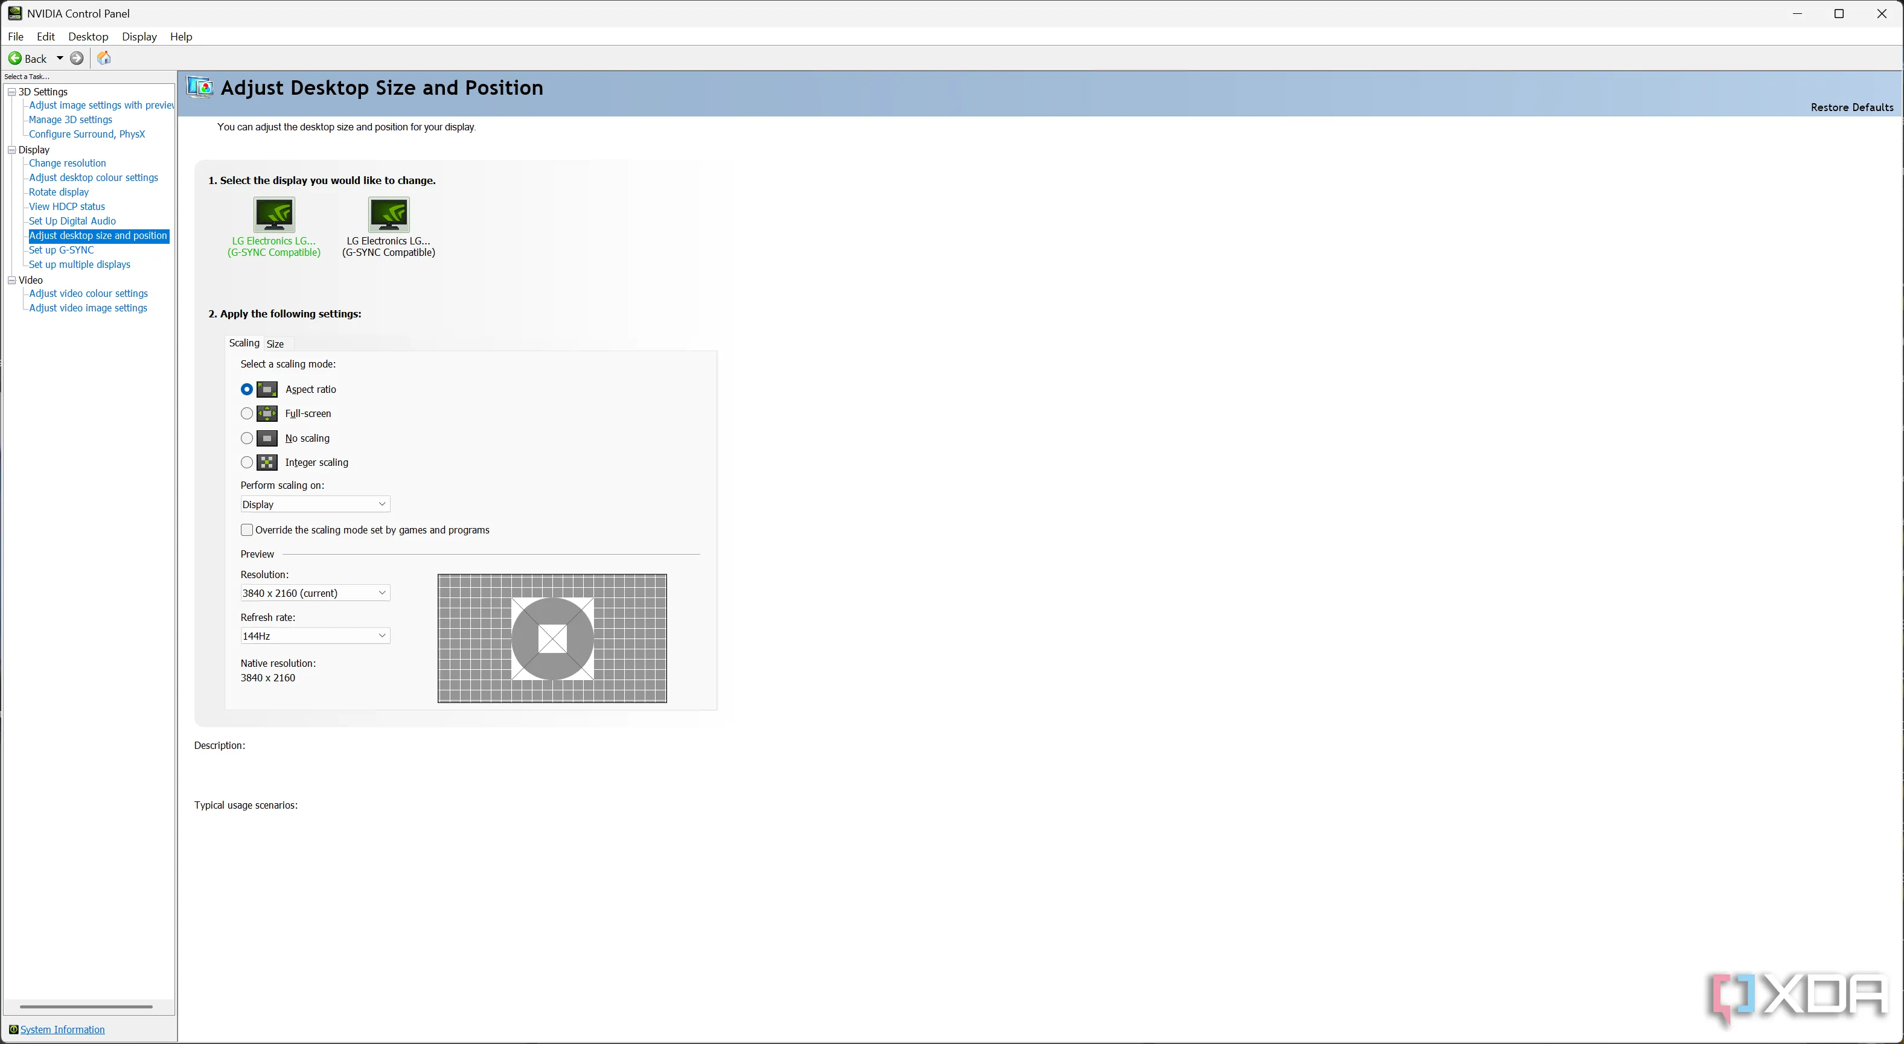This screenshot has height=1044, width=1904.
Task: Open the Perform scaling on dropdown
Action: click(x=315, y=504)
